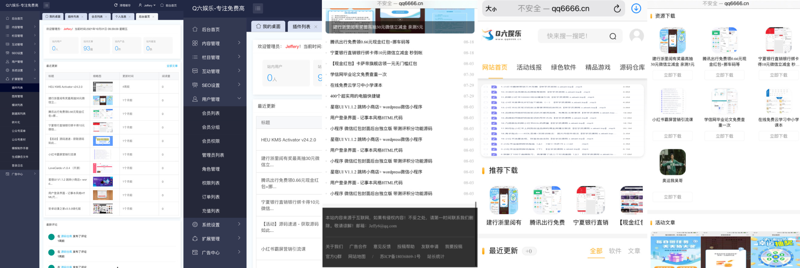Screen dimensions: 800x268
Task: Click the 广告中心 icon in the enlarged sidebar
Action: [x=195, y=253]
